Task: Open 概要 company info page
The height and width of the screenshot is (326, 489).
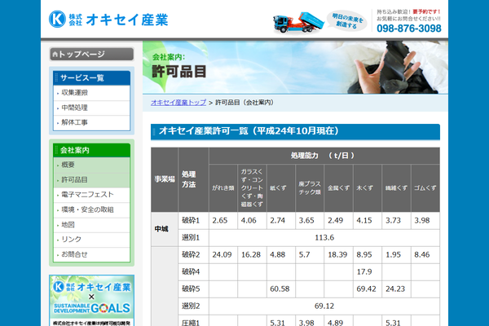Action: [x=91, y=165]
